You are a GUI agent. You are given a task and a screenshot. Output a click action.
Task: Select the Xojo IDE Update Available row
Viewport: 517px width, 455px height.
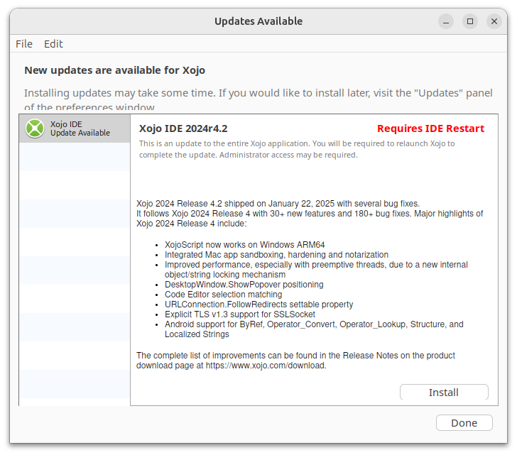pyautogui.click(x=75, y=128)
